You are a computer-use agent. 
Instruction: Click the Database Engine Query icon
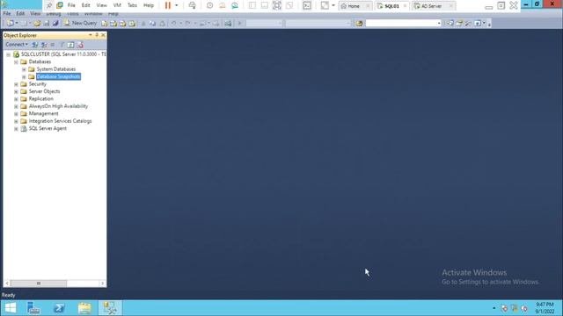(104, 24)
